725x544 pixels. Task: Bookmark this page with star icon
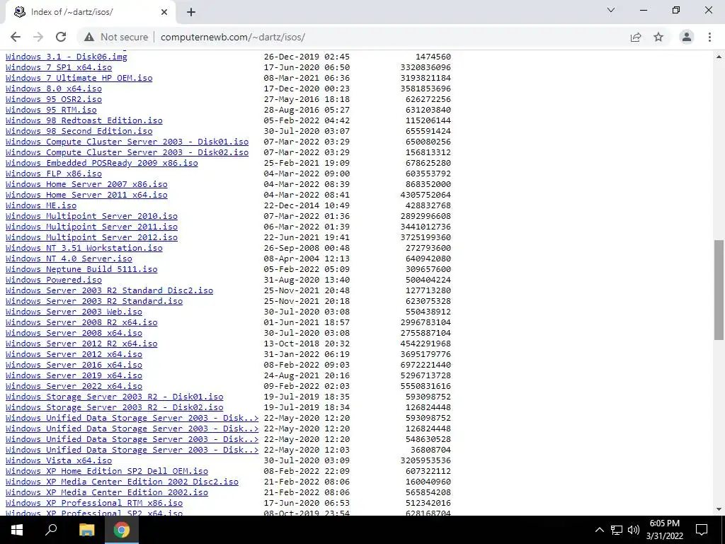pyautogui.click(x=658, y=37)
